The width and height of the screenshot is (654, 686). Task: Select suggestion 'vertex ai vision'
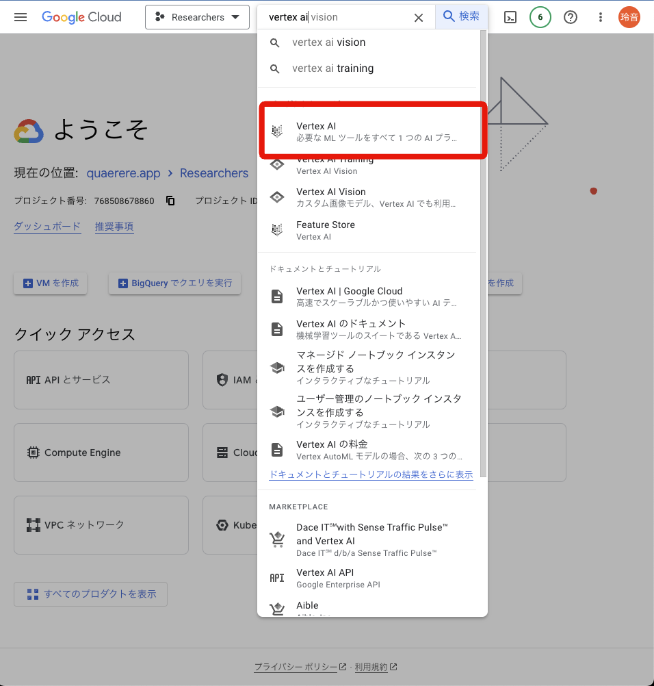[x=369, y=42]
